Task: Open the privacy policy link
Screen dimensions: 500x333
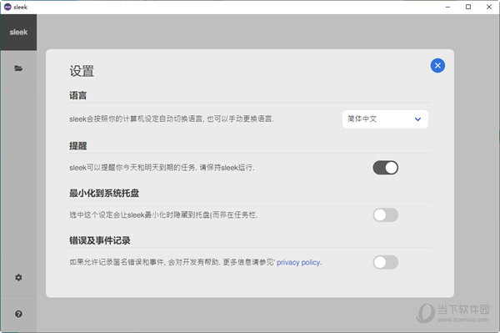Action: 299,262
